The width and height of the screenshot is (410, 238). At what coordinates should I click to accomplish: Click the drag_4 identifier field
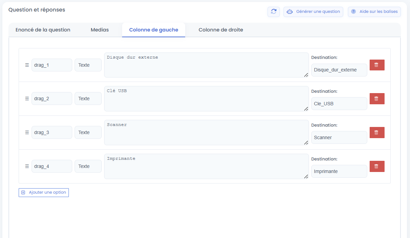(x=52, y=166)
